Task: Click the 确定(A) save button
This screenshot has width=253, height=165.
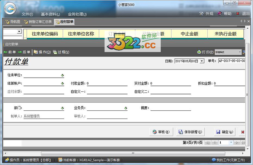Action: coord(225,132)
